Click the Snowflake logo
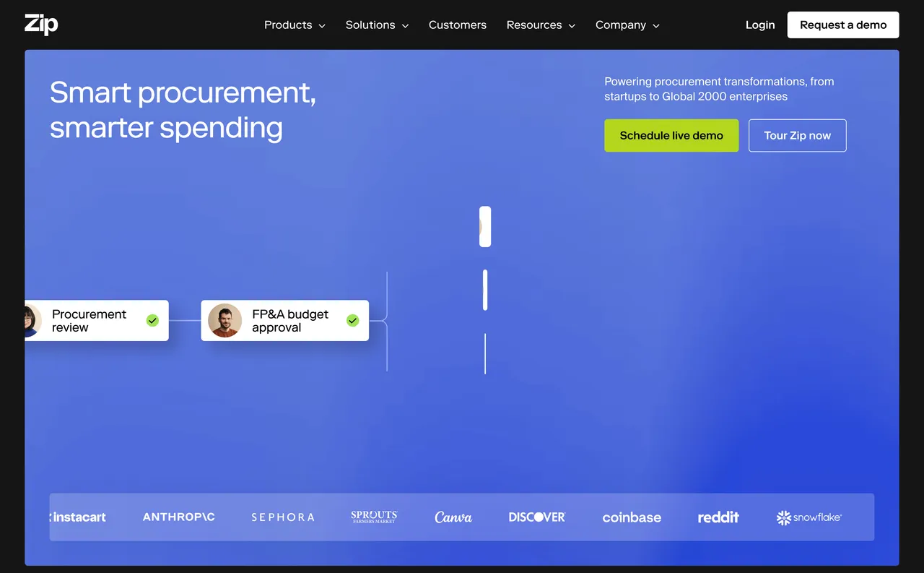The image size is (924, 573). pyautogui.click(x=808, y=517)
